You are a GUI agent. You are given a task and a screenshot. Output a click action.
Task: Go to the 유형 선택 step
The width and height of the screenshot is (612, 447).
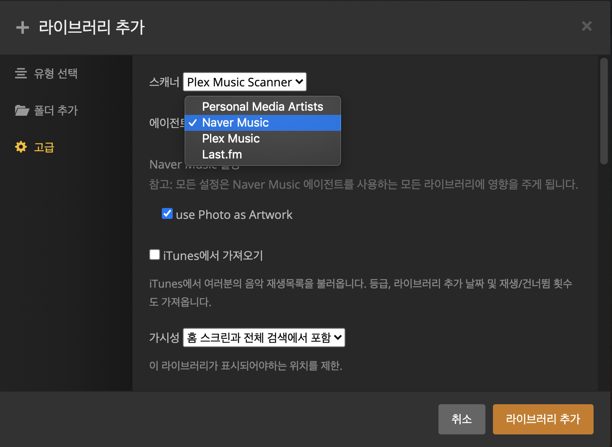pyautogui.click(x=56, y=73)
